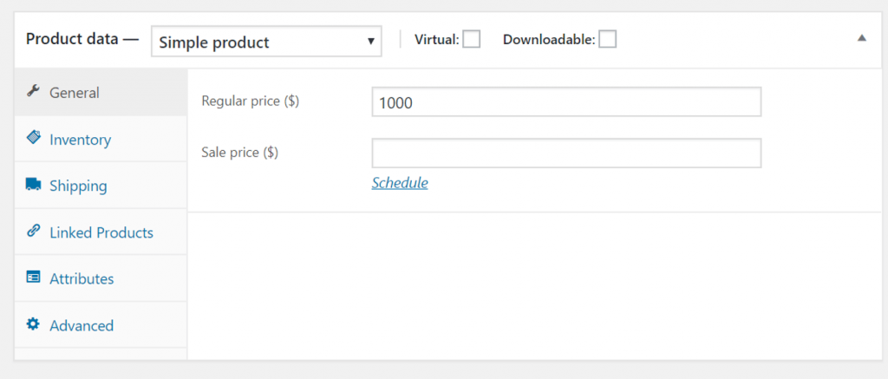Click the Inventory tag icon
Image resolution: width=888 pixels, height=379 pixels.
tap(33, 138)
